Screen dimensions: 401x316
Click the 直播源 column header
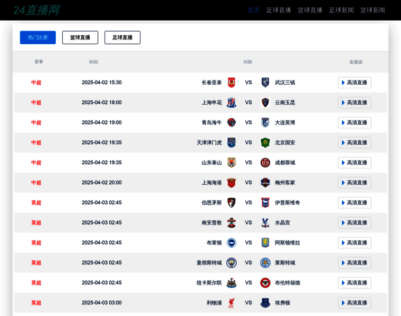pyautogui.click(x=356, y=62)
